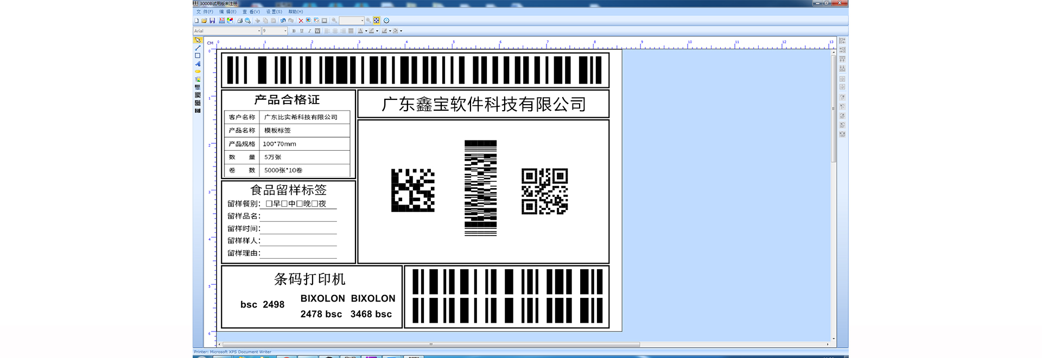
Task: Open the font color arrow beside letter A
Action: [366, 31]
